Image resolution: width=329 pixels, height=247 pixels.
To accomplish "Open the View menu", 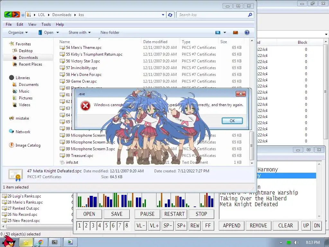I will 32,24.
